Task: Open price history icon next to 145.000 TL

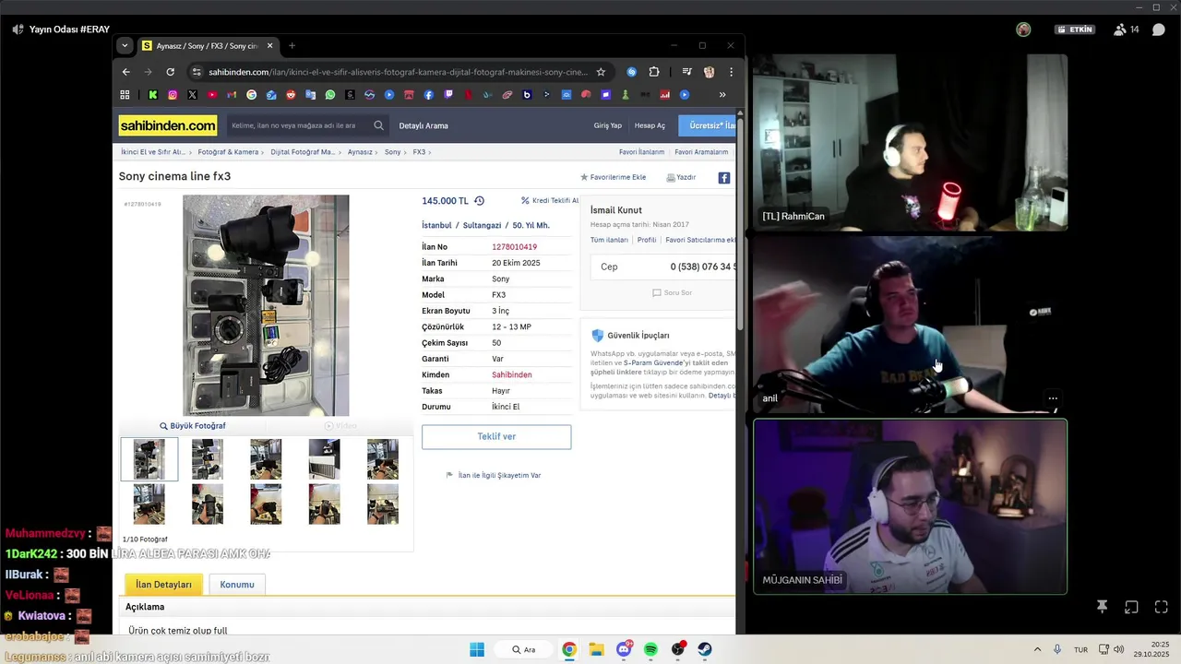Action: (x=479, y=201)
